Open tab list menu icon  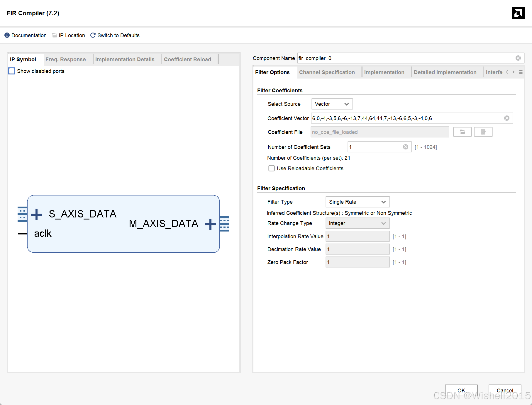click(521, 72)
